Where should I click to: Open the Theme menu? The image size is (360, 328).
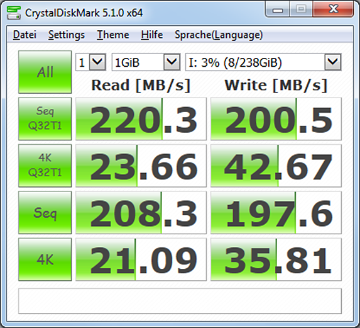tap(113, 35)
